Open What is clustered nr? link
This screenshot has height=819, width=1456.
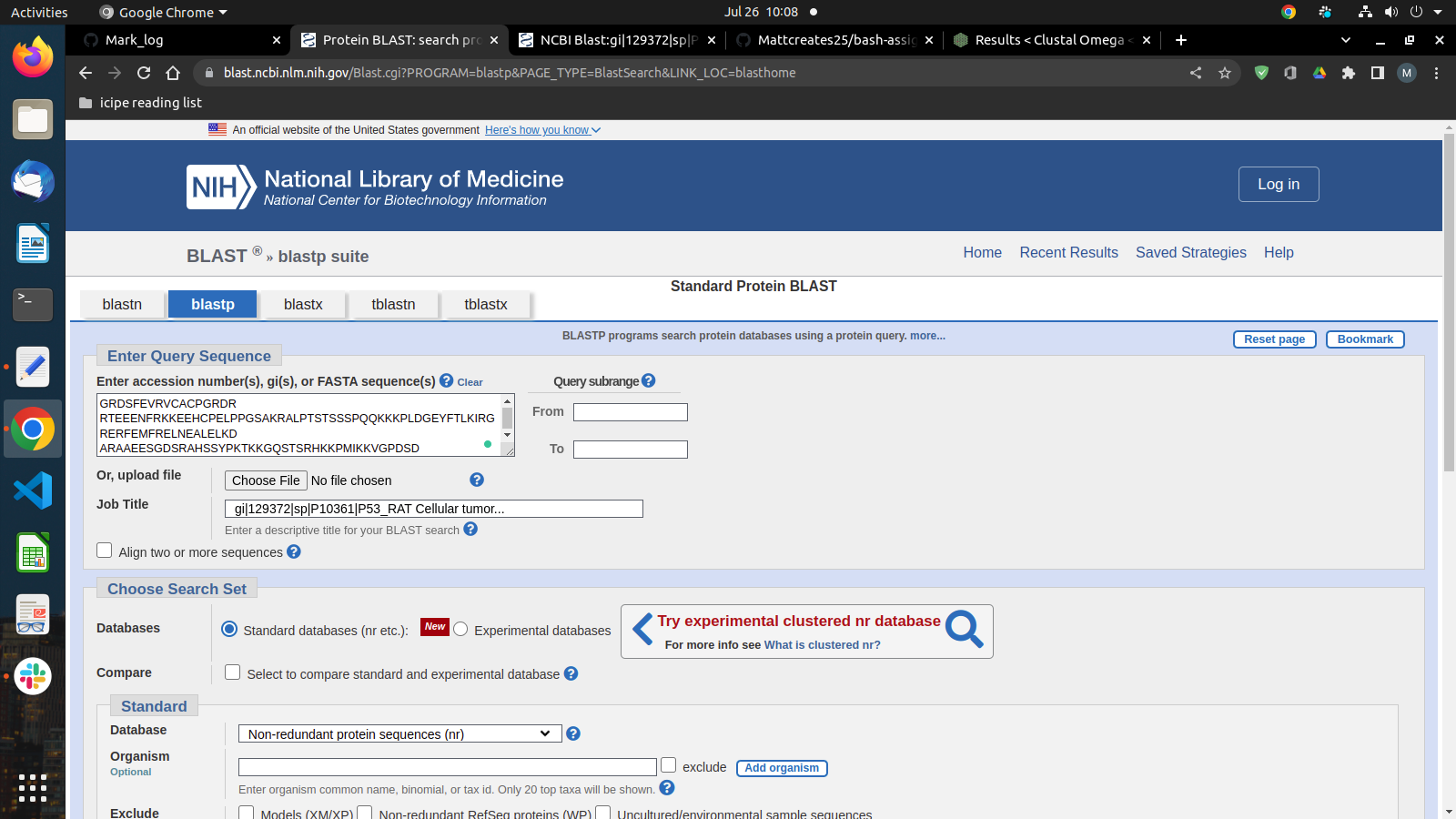pos(822,645)
